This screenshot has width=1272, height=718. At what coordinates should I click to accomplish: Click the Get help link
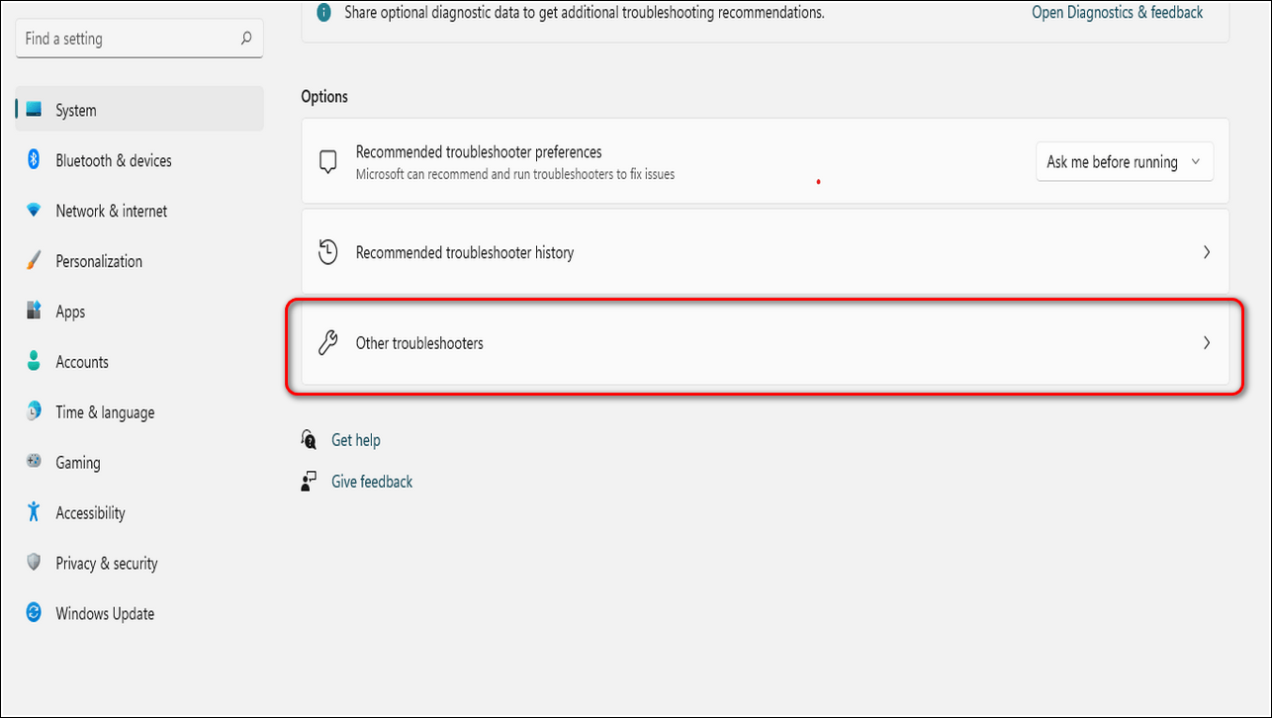[x=355, y=440]
